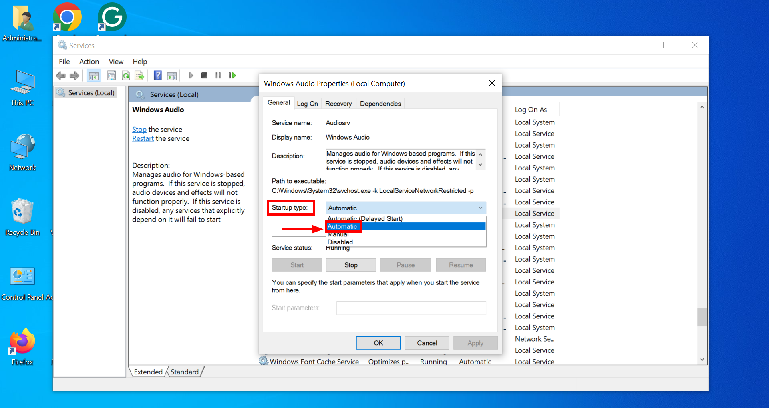
Task: Switch to the Extended view tab
Action: tap(148, 372)
